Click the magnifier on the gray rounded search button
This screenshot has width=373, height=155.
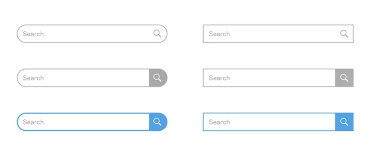(157, 78)
